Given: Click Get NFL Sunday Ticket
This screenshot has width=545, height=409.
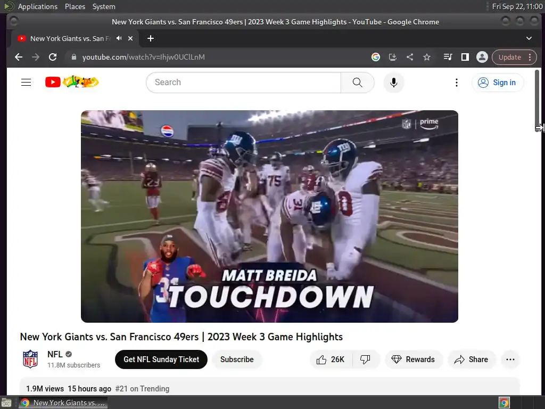Looking at the screenshot, I should click(x=161, y=359).
